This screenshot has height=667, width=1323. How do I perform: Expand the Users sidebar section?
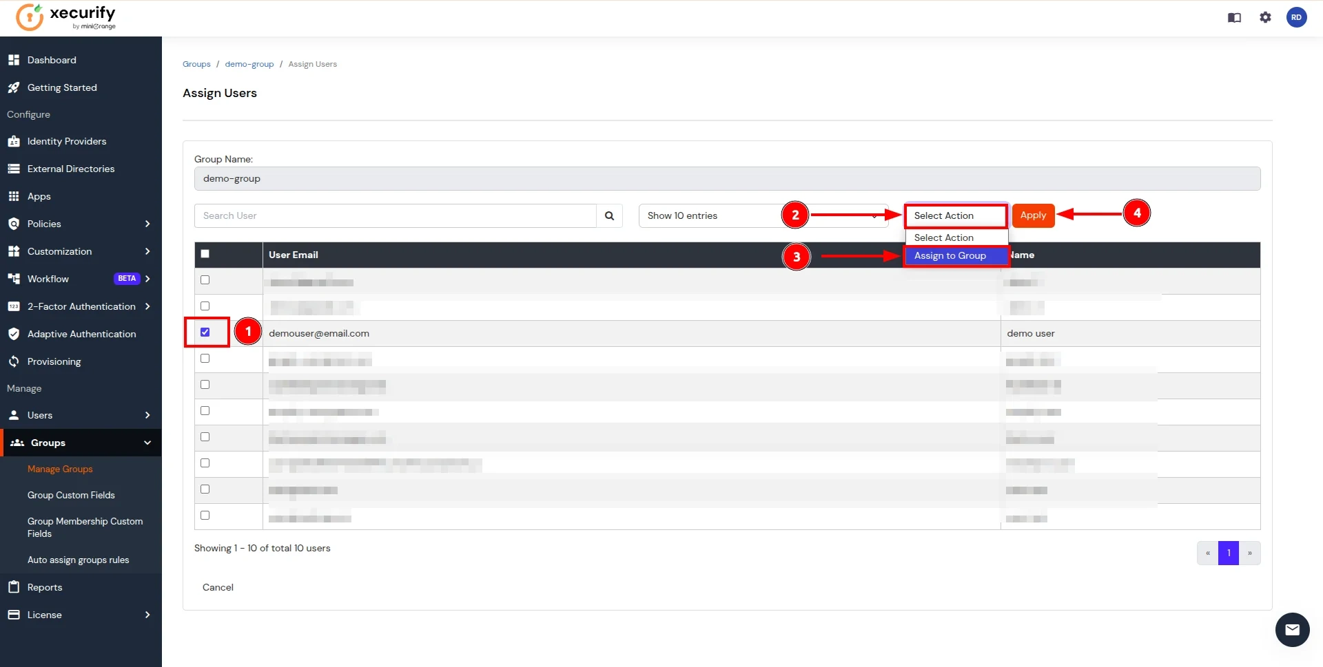pyautogui.click(x=40, y=414)
